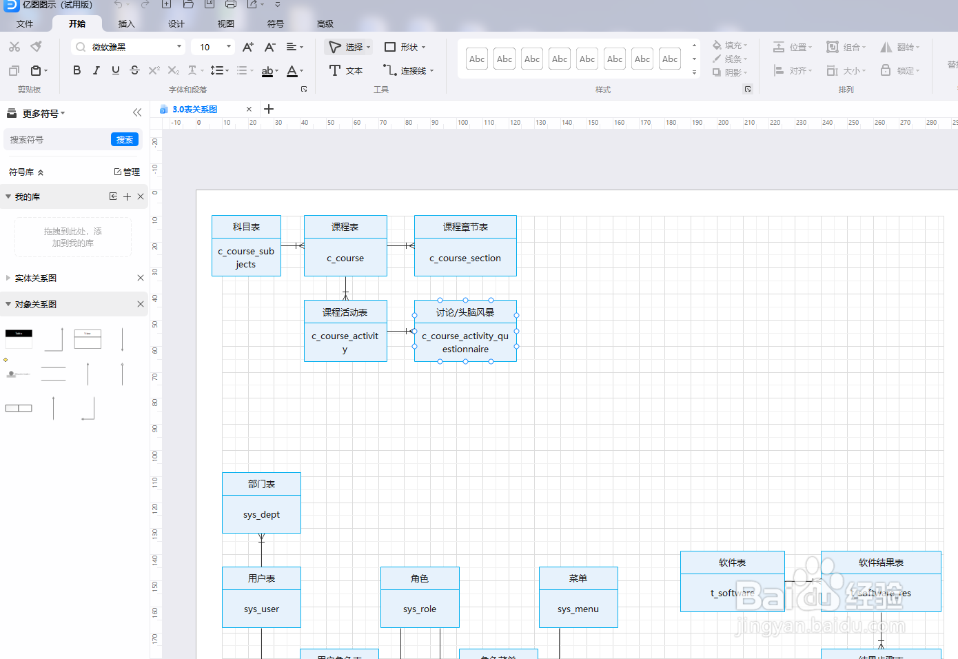Open the 位置 position dropdown
Screen dimensions: 958x659
[793, 47]
